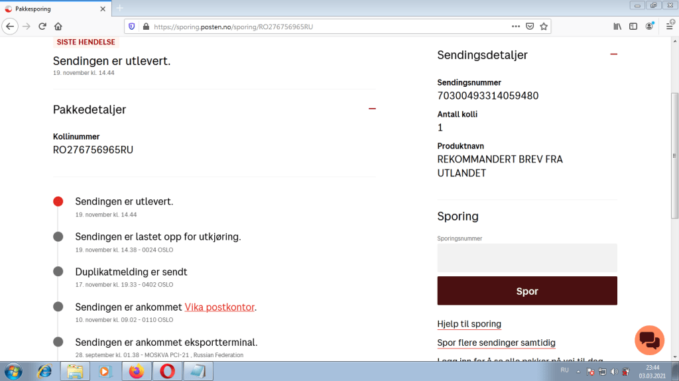This screenshot has height=381, width=679.
Task: Open page actions three-dots menu
Action: tap(516, 27)
